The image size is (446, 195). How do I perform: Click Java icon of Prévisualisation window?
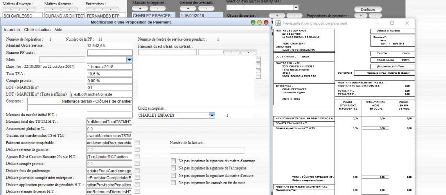[278, 23]
